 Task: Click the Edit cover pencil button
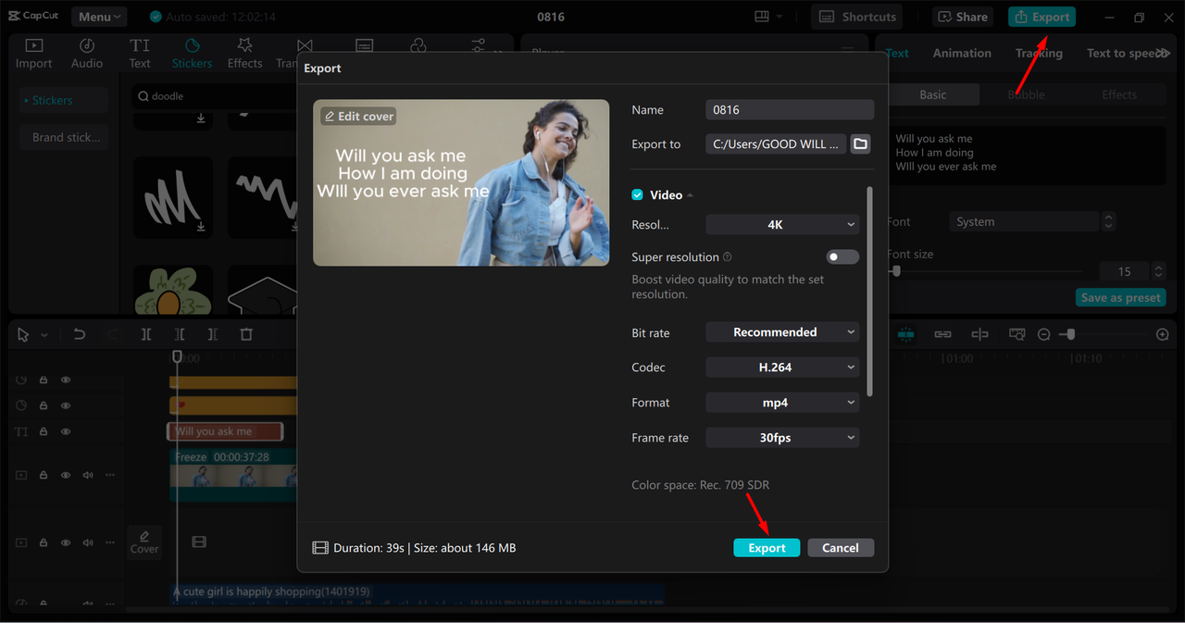point(358,116)
